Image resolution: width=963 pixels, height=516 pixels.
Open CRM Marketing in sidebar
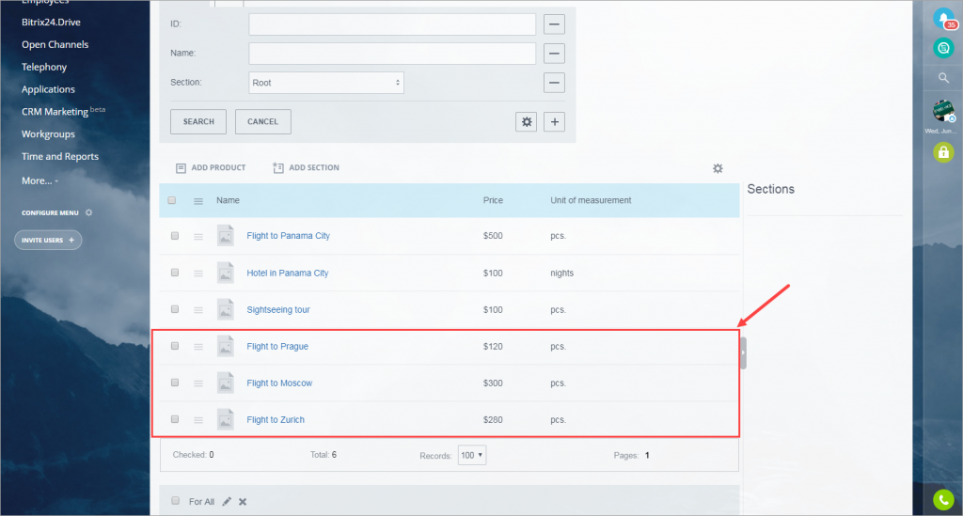pos(63,111)
